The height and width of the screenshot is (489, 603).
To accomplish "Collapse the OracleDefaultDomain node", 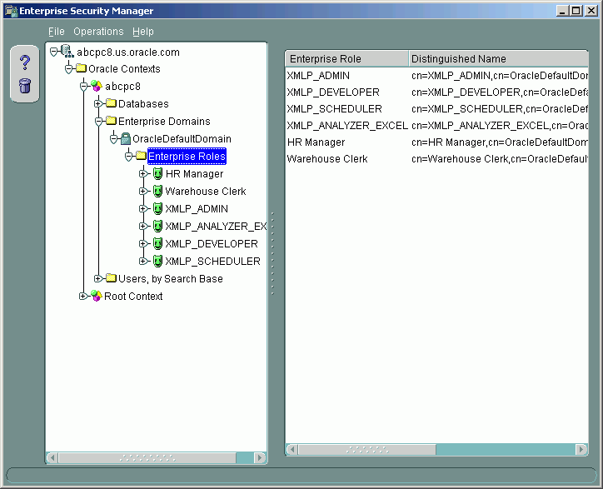I will pos(113,139).
